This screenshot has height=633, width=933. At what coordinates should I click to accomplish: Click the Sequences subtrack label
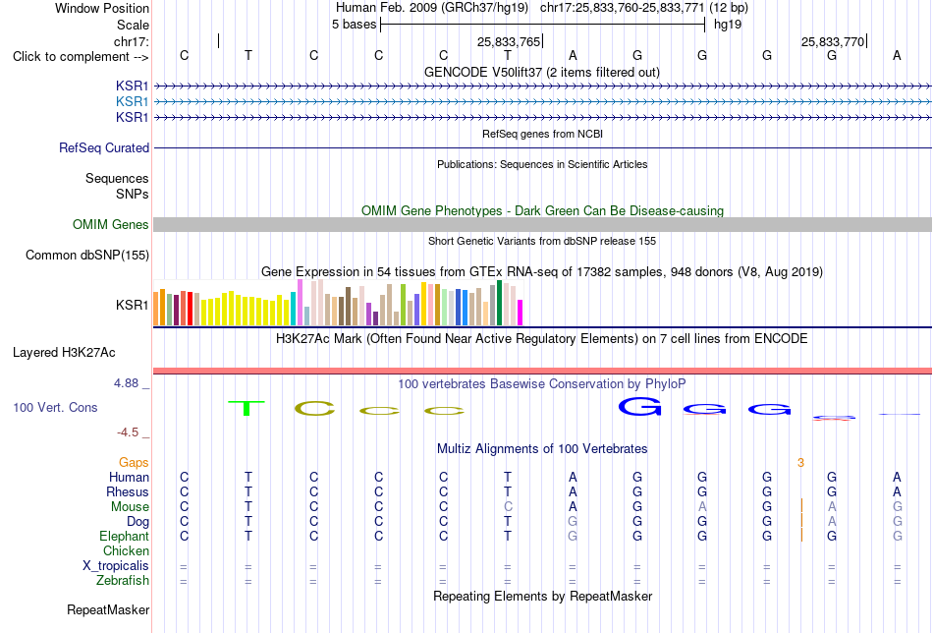pos(117,178)
